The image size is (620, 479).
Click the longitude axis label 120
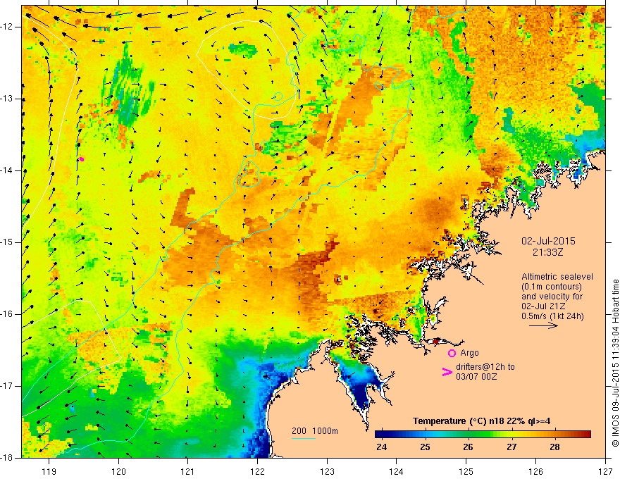click(x=118, y=471)
